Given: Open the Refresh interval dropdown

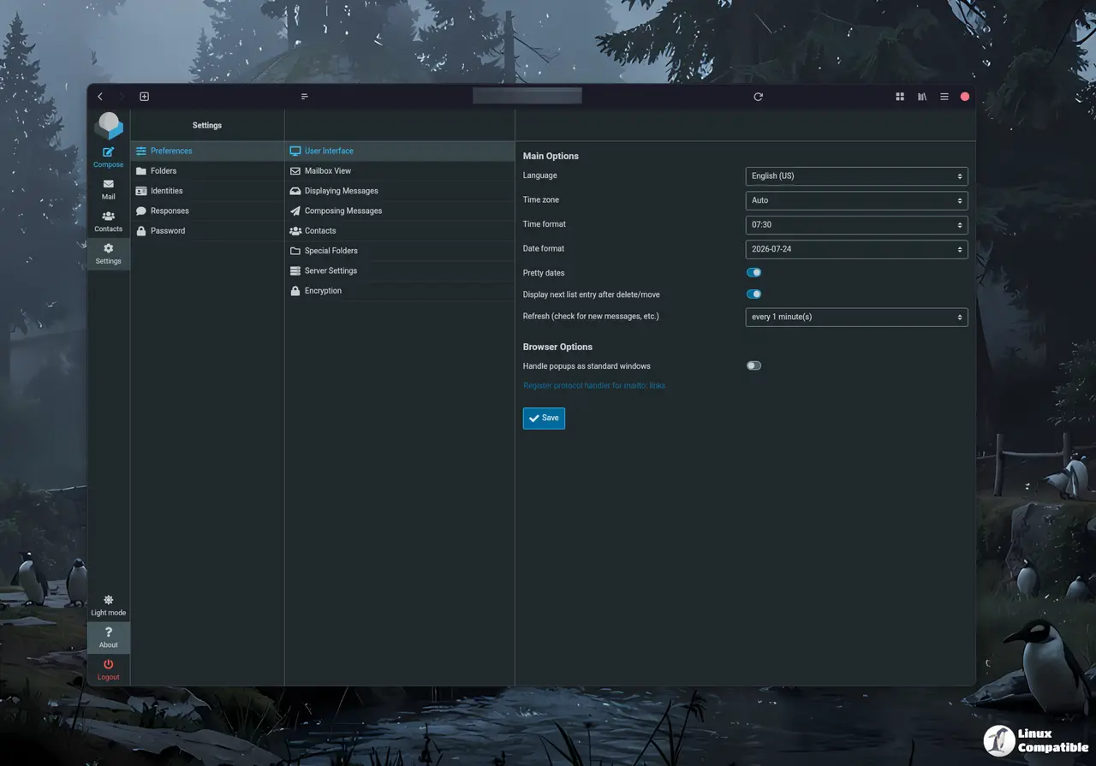Looking at the screenshot, I should (856, 317).
